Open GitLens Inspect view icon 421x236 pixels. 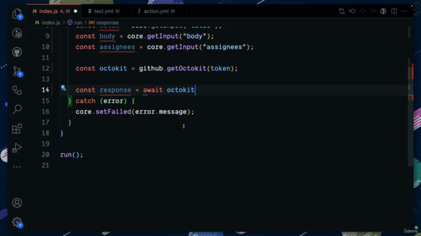[x=17, y=33]
